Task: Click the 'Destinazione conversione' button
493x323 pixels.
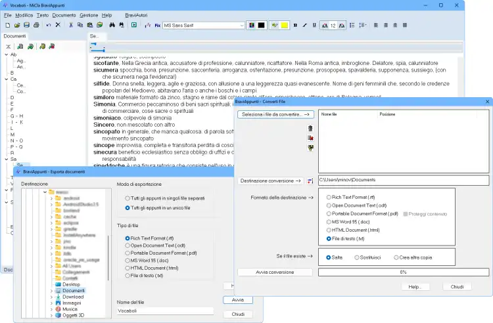Action: point(270,181)
